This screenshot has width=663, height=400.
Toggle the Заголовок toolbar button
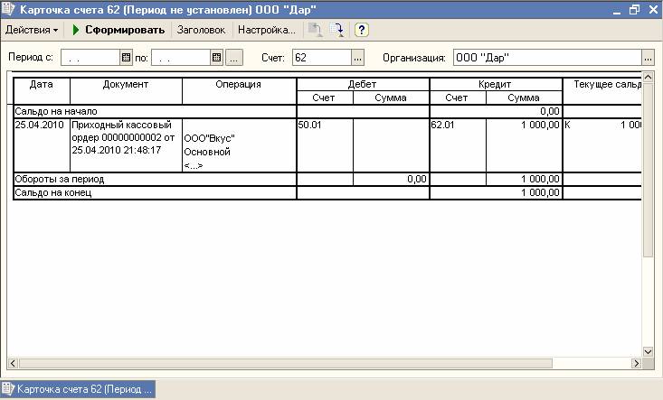tap(202, 30)
